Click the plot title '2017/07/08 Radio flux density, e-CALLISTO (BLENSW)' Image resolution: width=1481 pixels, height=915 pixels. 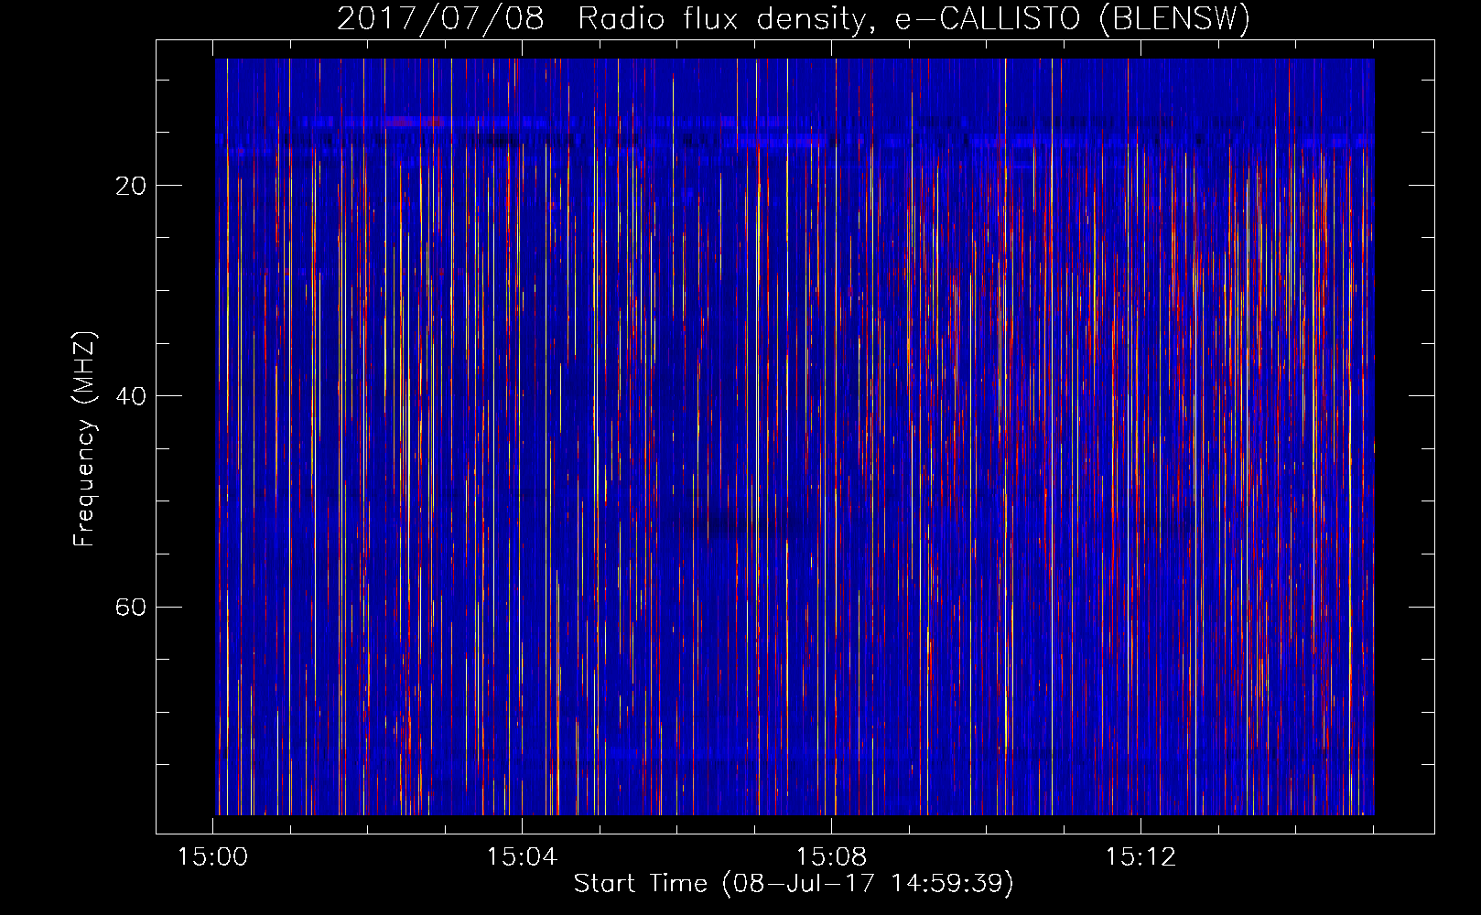[x=794, y=18]
